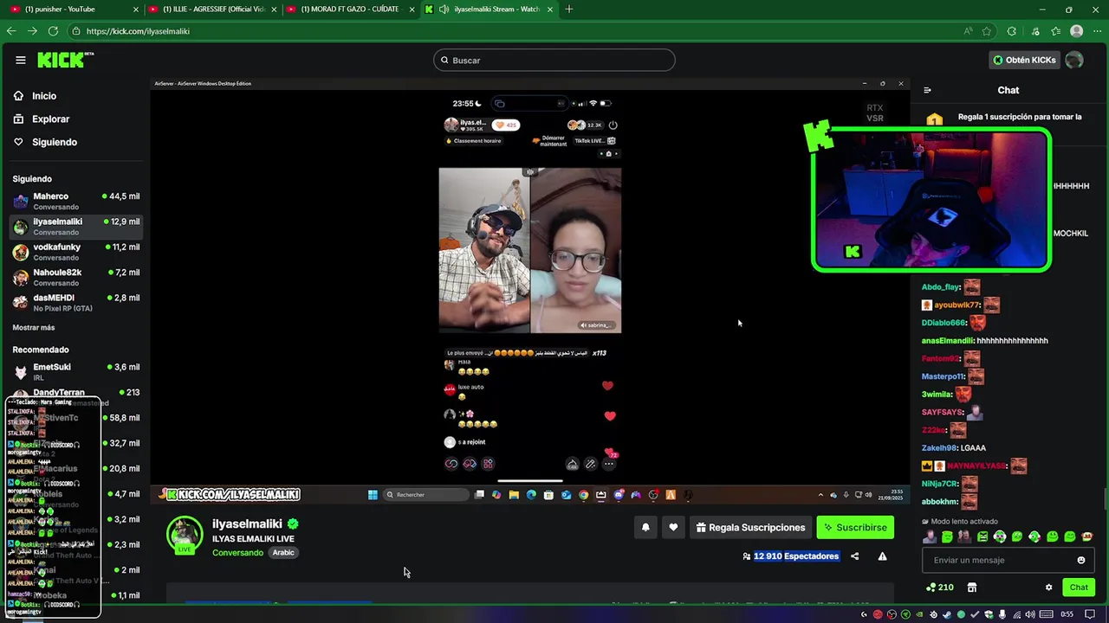Image resolution: width=1109 pixels, height=623 pixels.
Task: Open the browser favorites list icon
Action: [1055, 31]
